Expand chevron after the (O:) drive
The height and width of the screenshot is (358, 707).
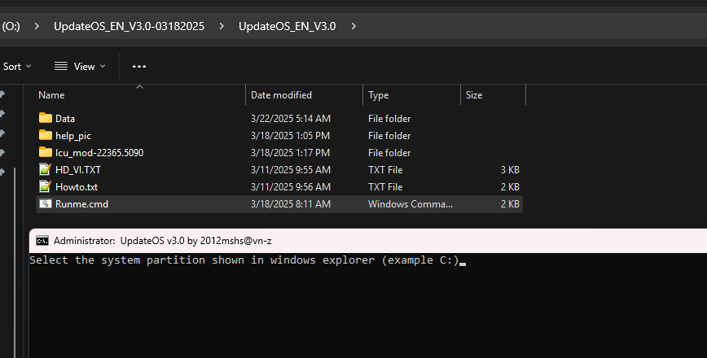tap(37, 26)
